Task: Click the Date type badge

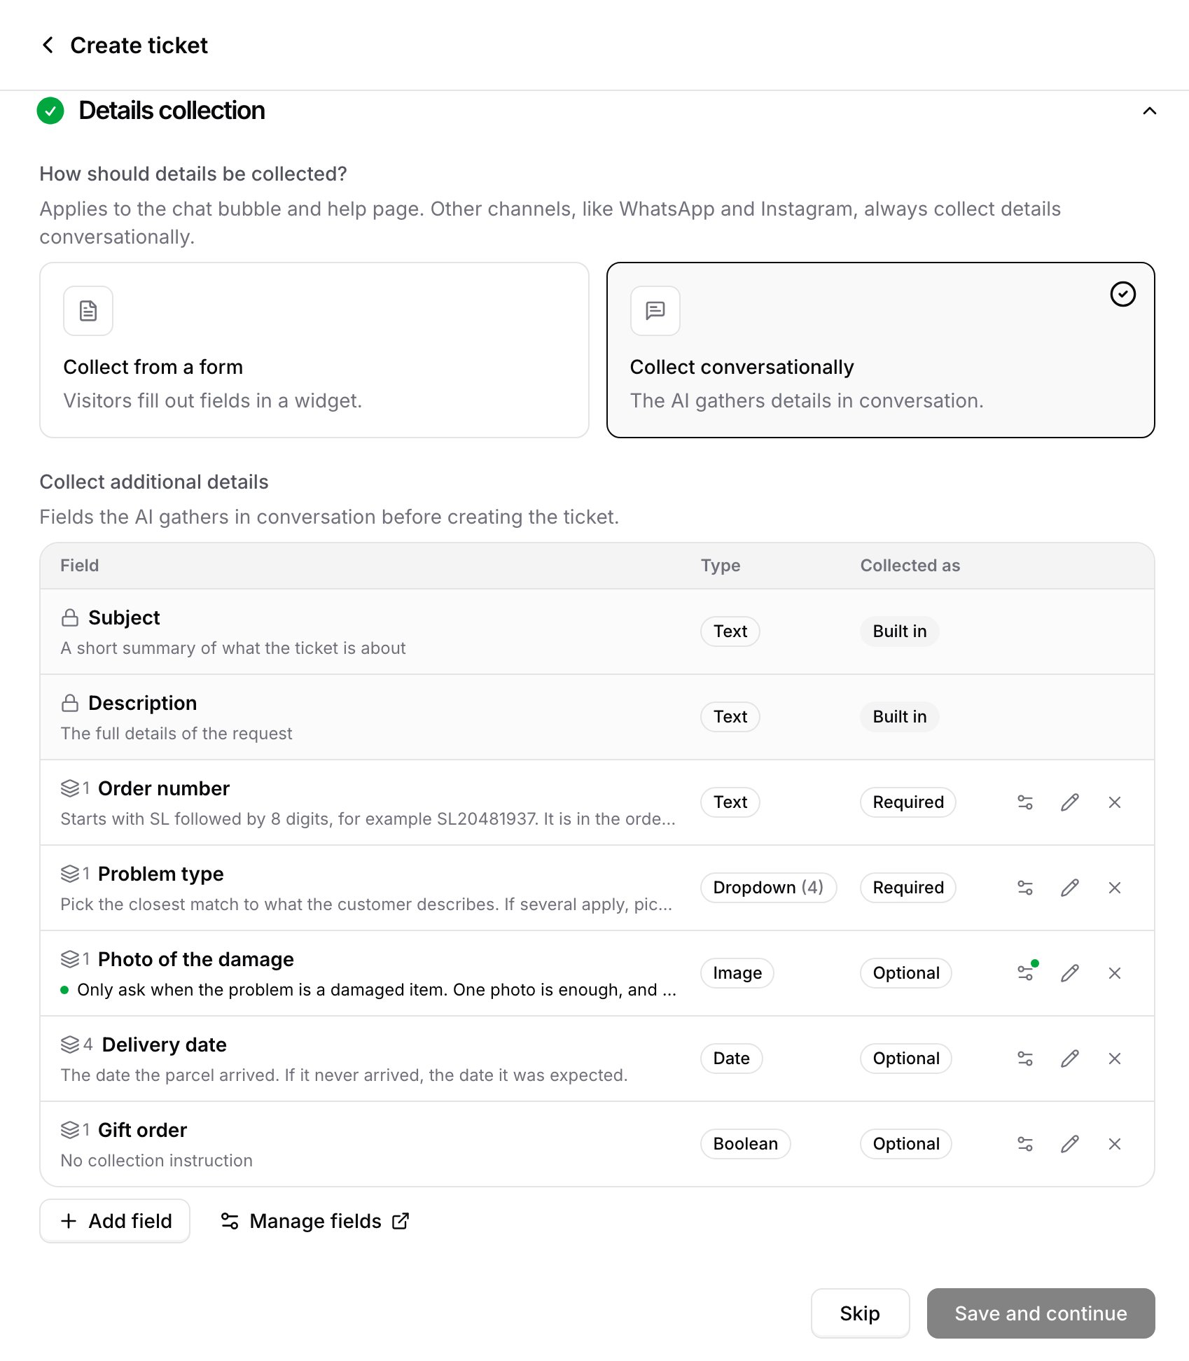Action: pos(732,1059)
